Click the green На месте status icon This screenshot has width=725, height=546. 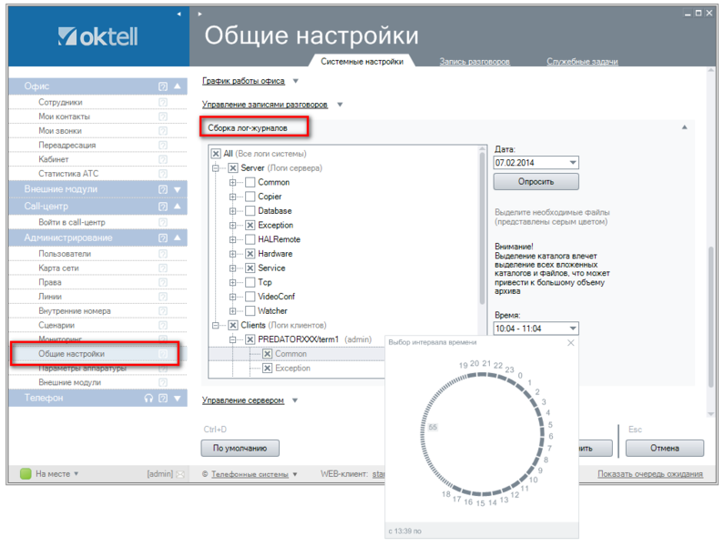[26, 473]
